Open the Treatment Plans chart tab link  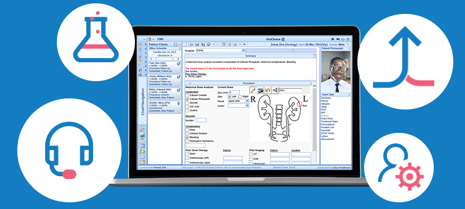[x=330, y=122]
